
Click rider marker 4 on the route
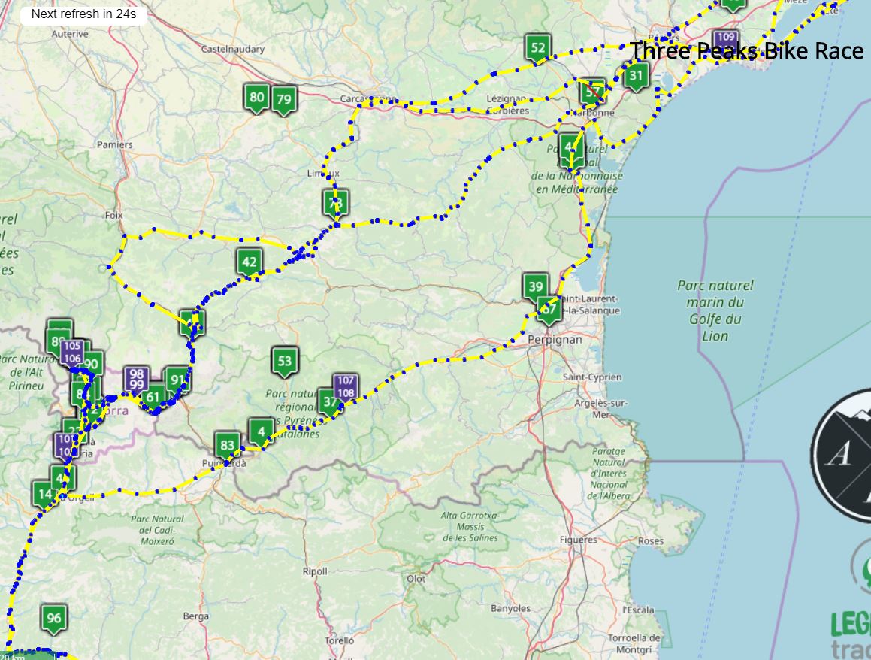261,431
